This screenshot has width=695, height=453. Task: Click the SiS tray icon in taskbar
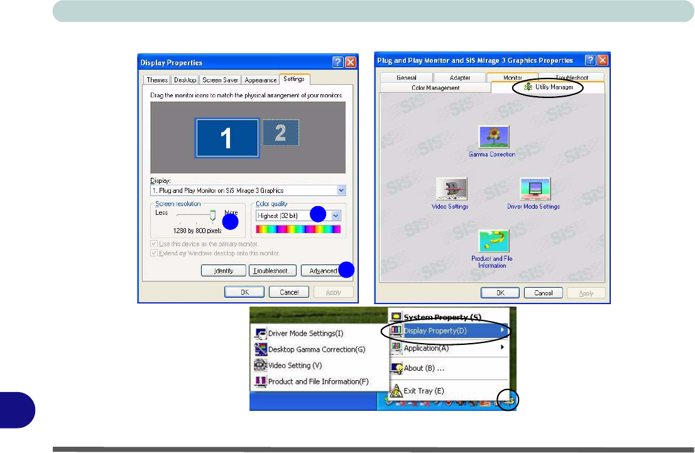(509, 401)
